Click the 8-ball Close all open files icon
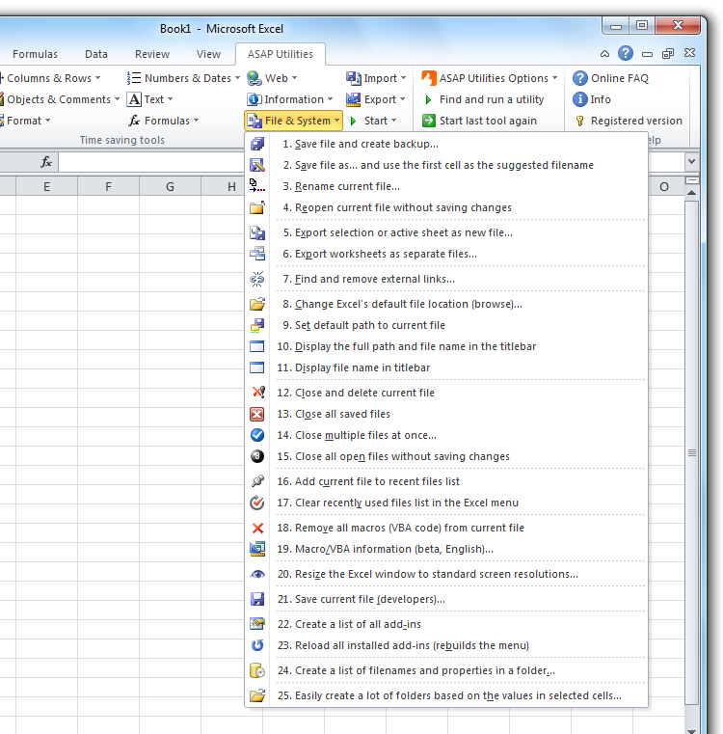This screenshot has width=723, height=734. tap(257, 456)
